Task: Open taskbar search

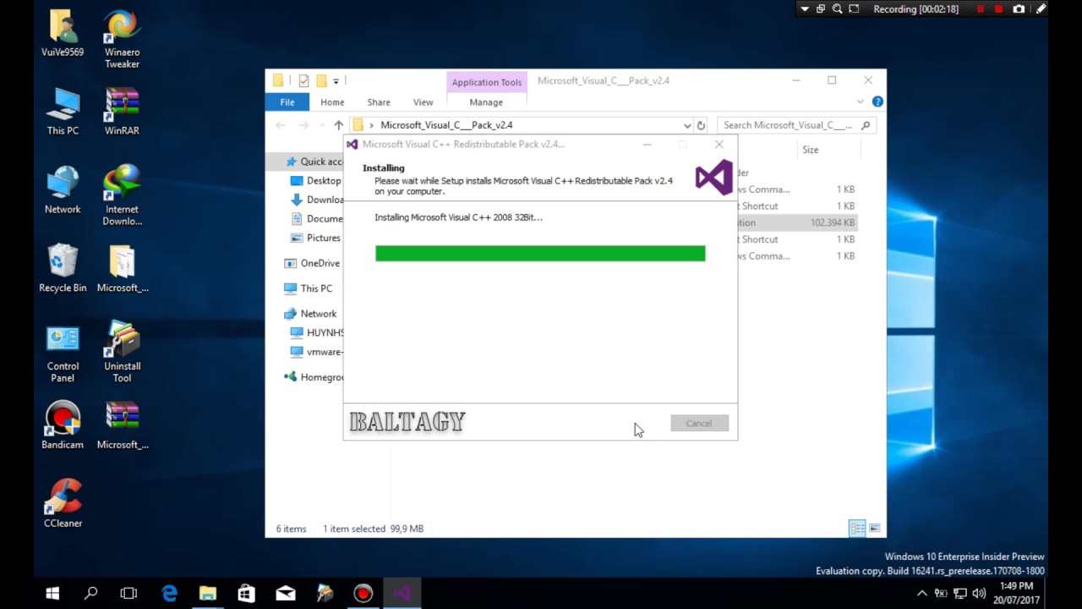Action: 90,594
